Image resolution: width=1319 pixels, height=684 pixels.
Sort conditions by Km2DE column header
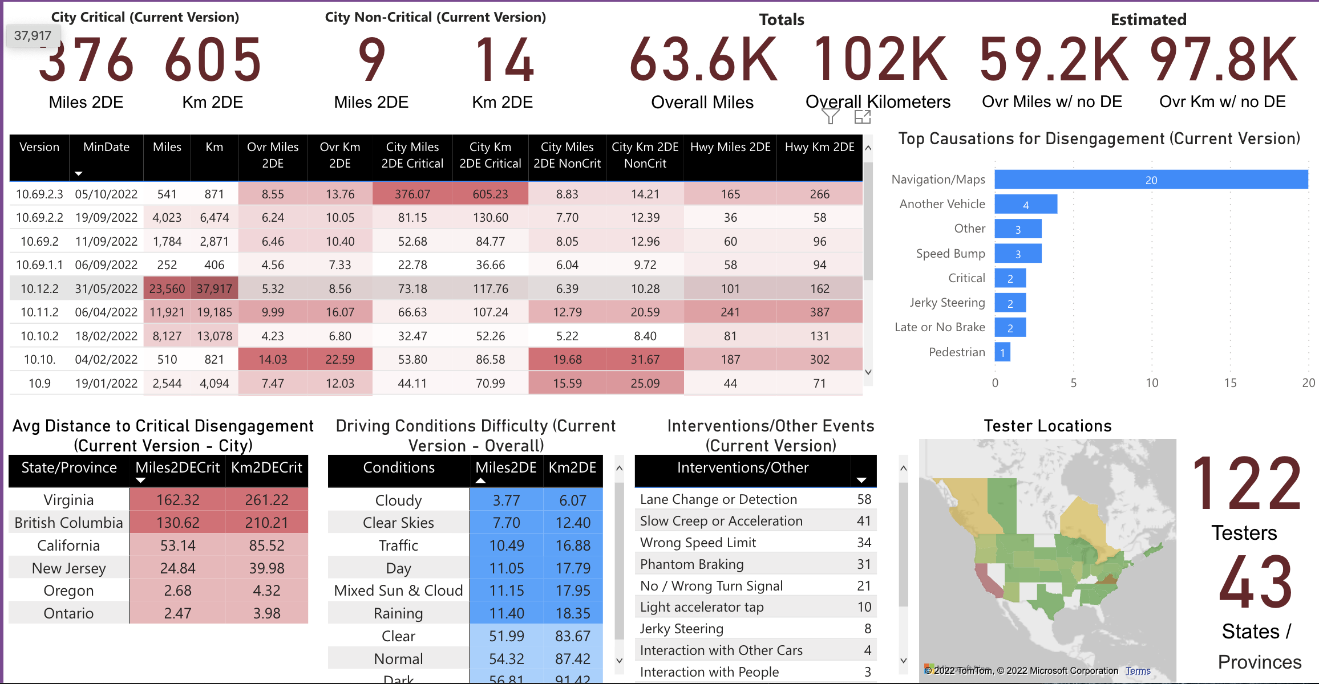click(572, 467)
